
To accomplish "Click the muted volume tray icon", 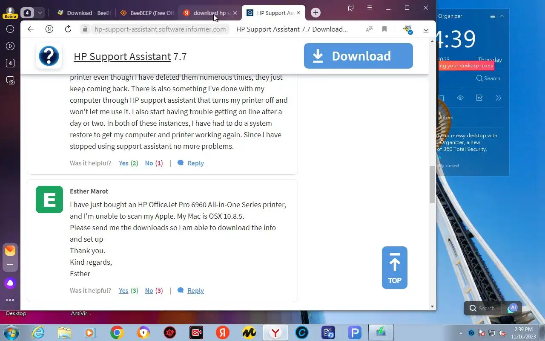I will (502, 333).
